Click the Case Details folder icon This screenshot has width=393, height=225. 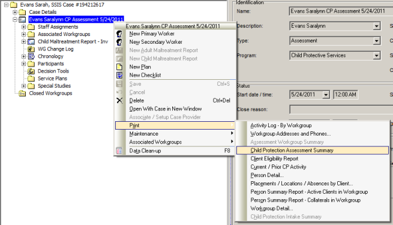(x=22, y=12)
